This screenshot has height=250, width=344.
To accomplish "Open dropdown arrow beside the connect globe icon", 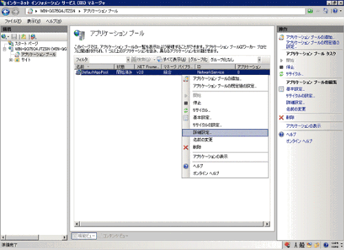I will coord(8,36).
